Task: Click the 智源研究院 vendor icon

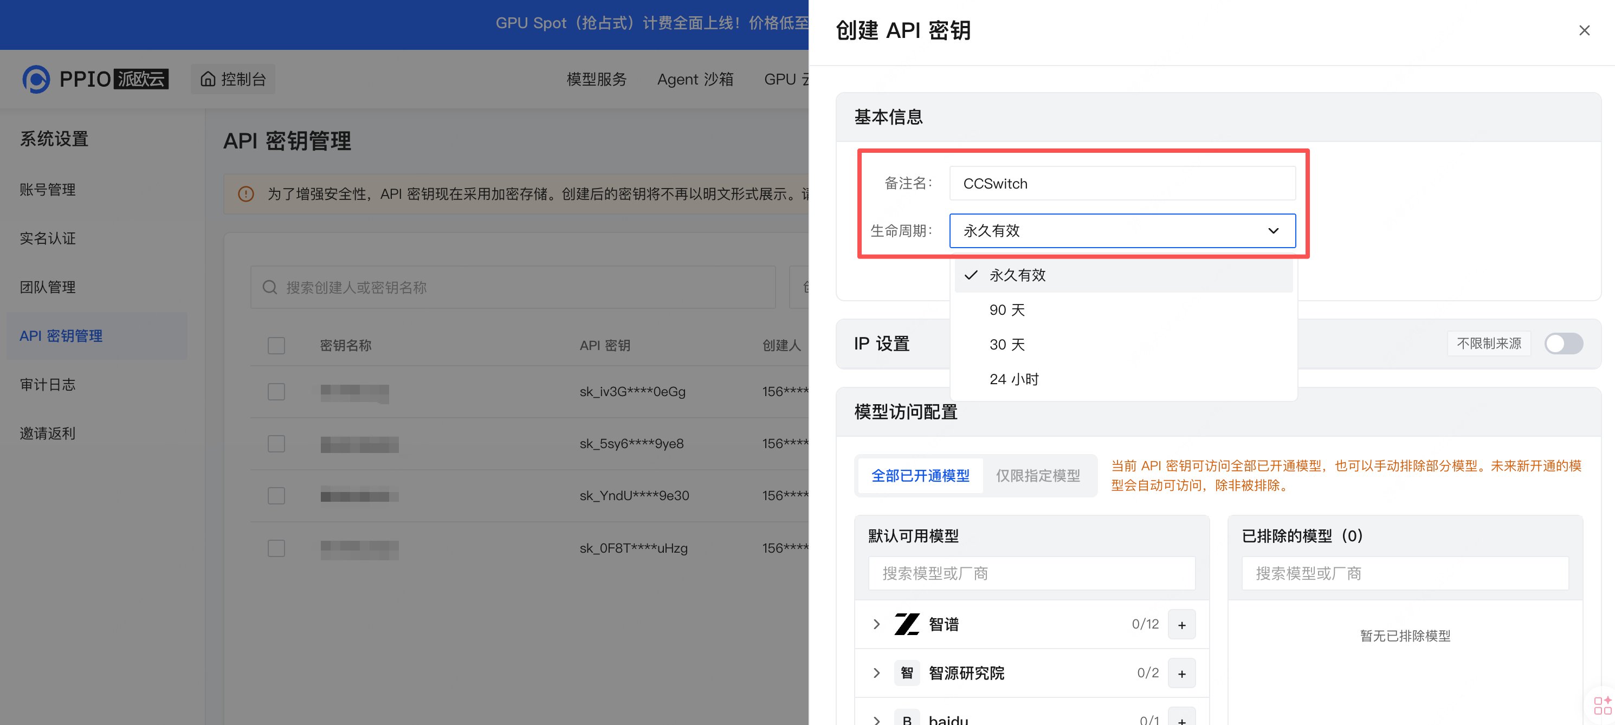Action: 907,673
